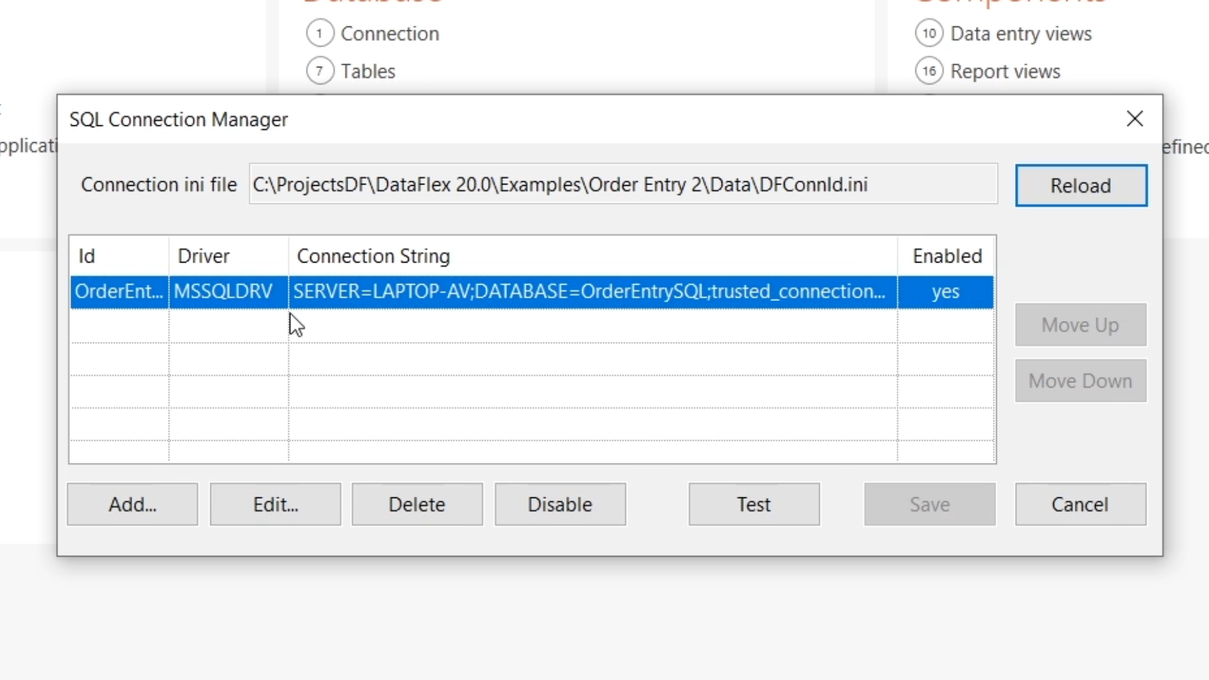Select the OrderEnt... Id cell
The width and height of the screenshot is (1209, 680).
[x=119, y=292]
